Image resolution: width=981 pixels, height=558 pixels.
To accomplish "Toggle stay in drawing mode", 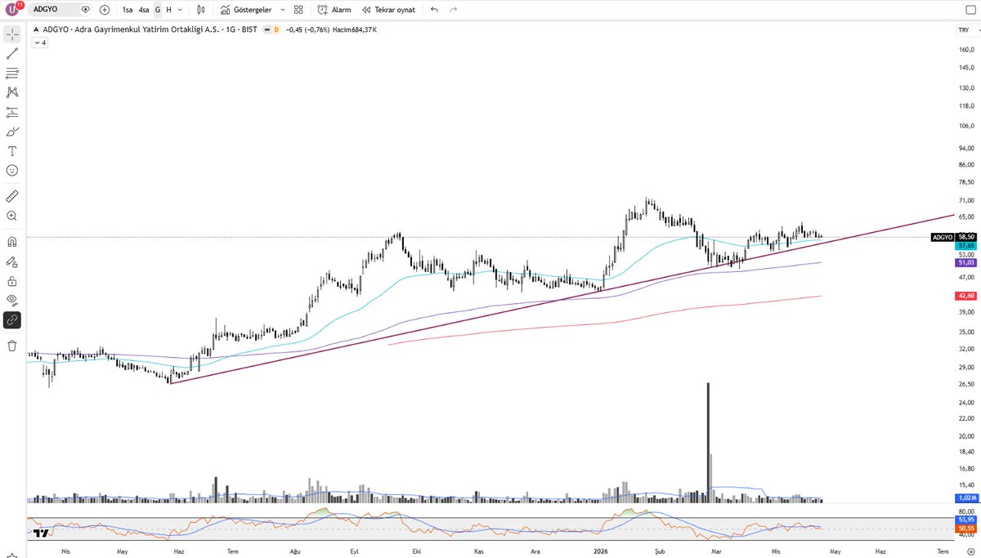I will (12, 261).
